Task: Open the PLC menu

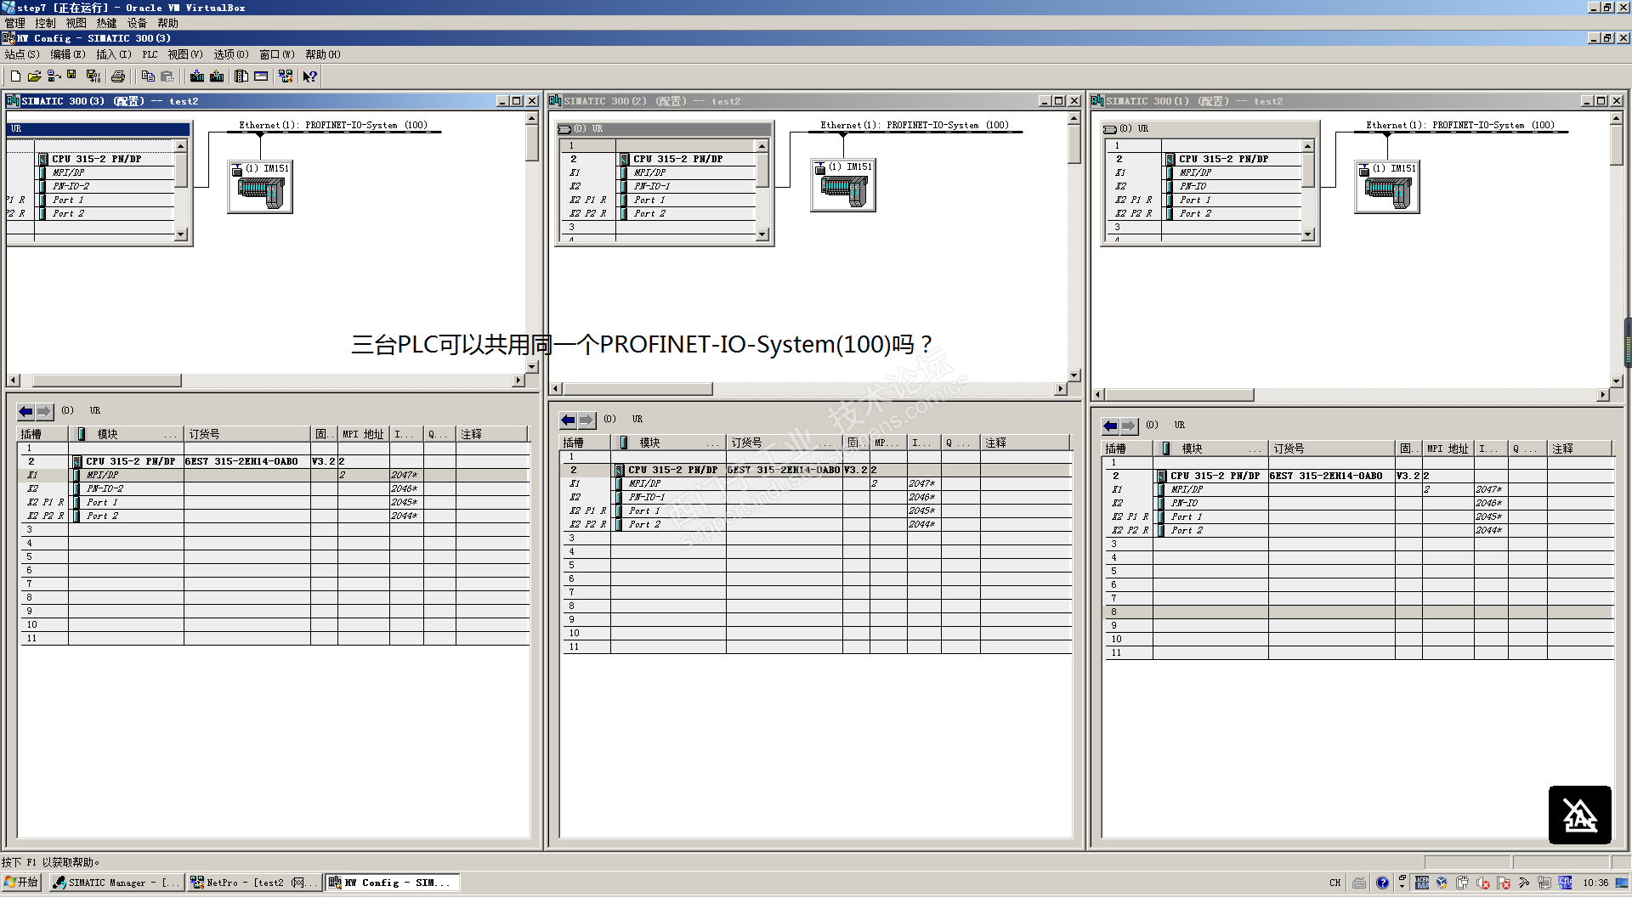Action: tap(150, 54)
